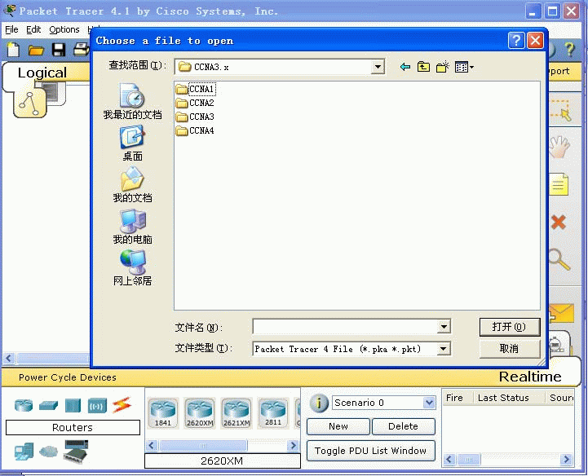Click the Fire column header
The width and height of the screenshot is (588, 476).
click(x=454, y=398)
